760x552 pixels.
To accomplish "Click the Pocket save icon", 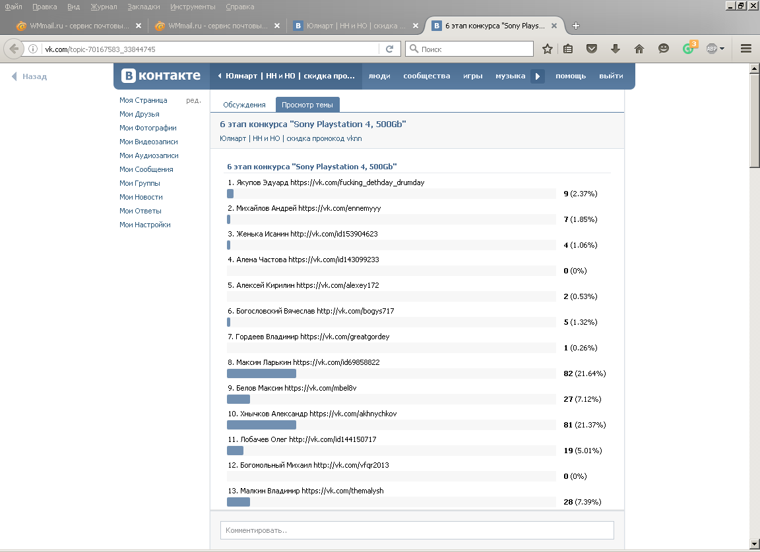I will point(592,49).
